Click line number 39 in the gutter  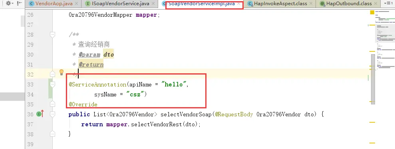[30, 144]
